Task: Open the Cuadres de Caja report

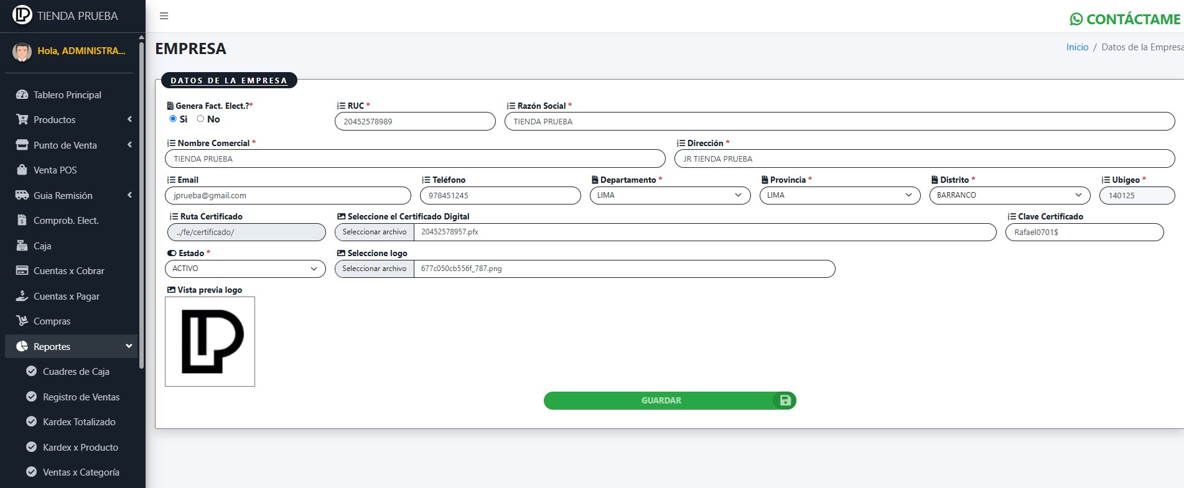Action: [76, 372]
